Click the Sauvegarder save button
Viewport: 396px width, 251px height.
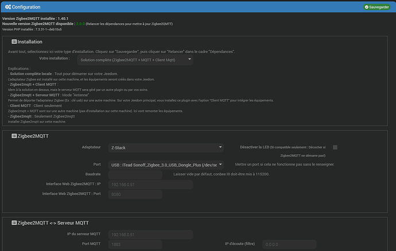coord(377,7)
